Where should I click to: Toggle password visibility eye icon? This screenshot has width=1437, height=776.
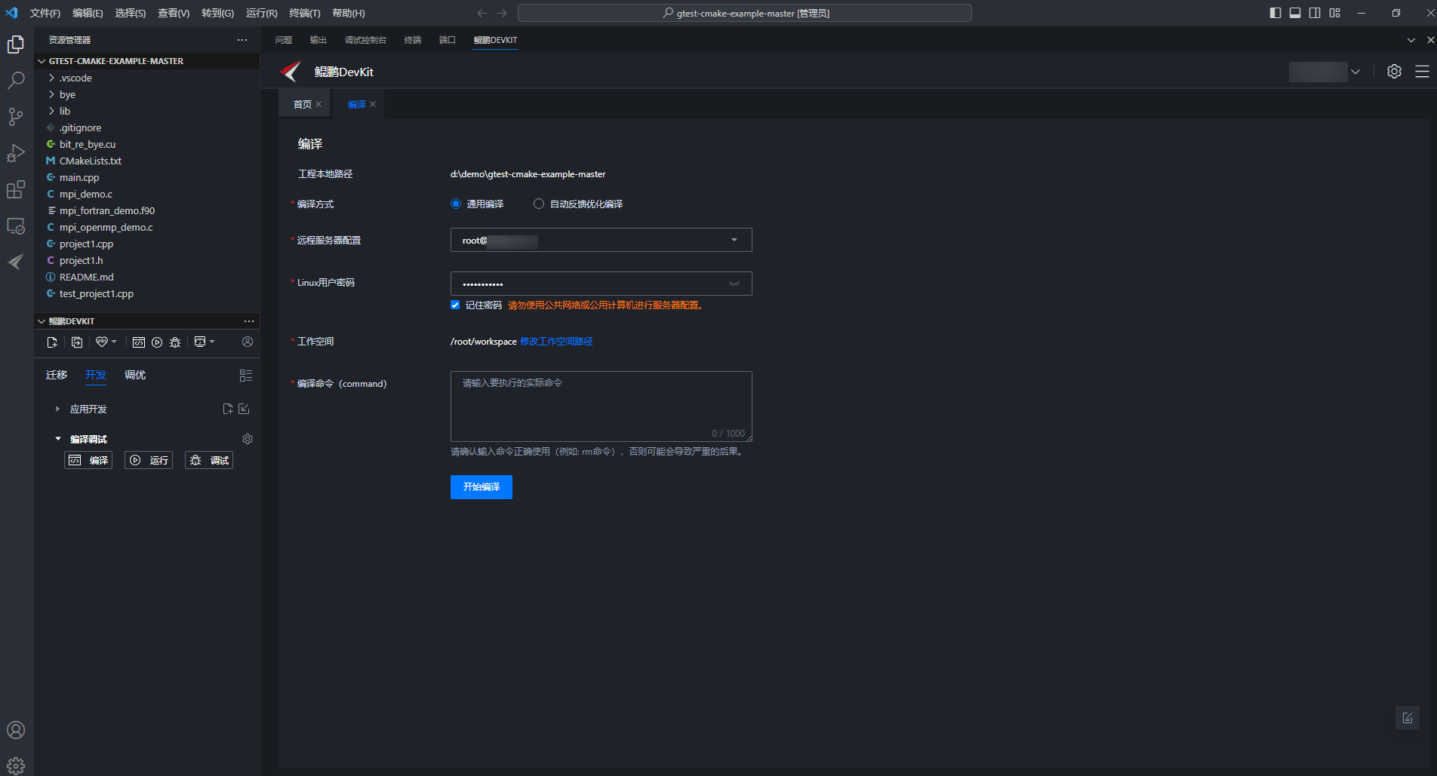point(734,284)
